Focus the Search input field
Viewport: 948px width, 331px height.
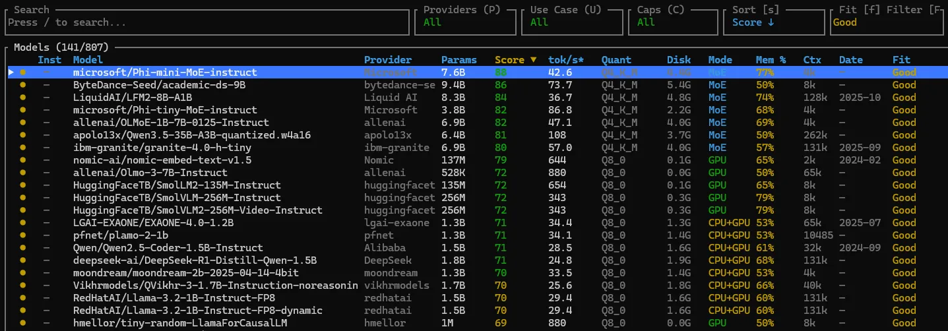[x=206, y=22]
